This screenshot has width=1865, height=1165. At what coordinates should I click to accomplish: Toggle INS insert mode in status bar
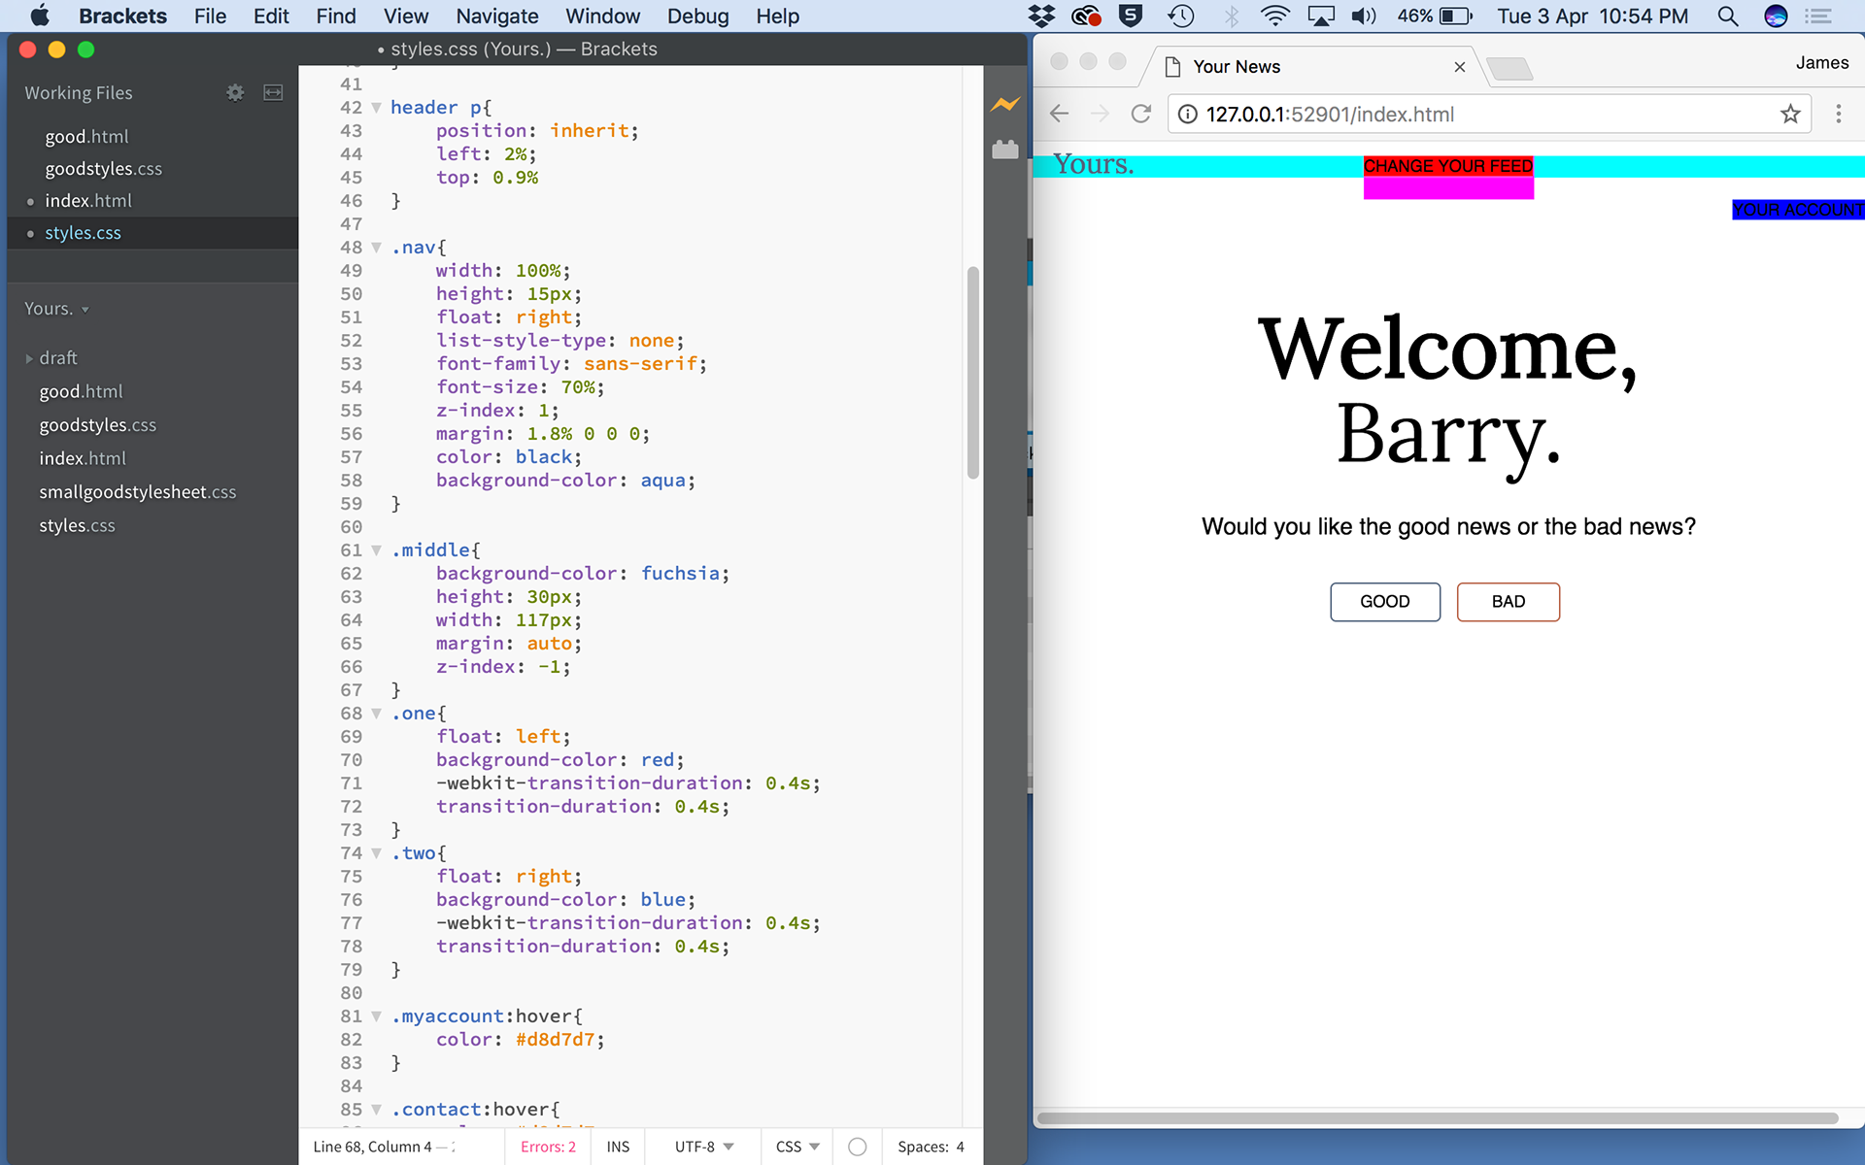(x=618, y=1147)
